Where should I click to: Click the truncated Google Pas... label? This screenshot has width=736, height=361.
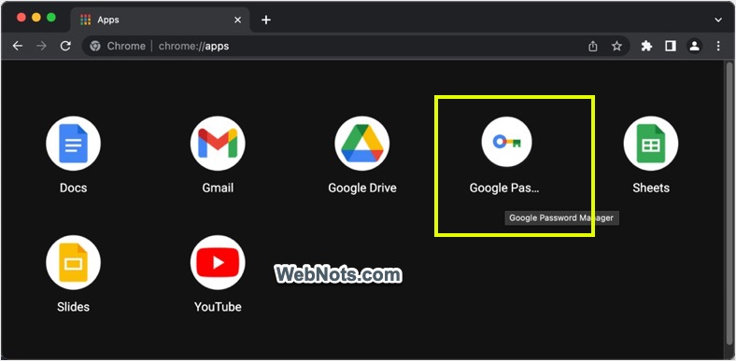point(504,188)
